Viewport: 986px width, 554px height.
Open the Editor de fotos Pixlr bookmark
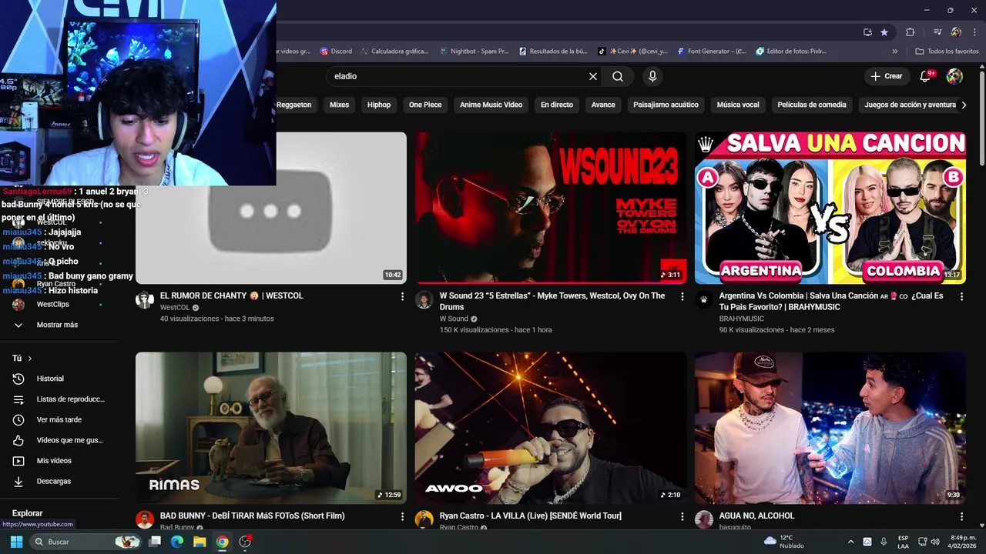(791, 52)
